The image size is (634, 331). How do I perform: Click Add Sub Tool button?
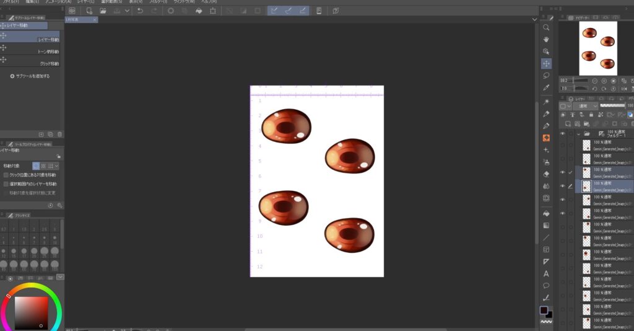point(30,76)
